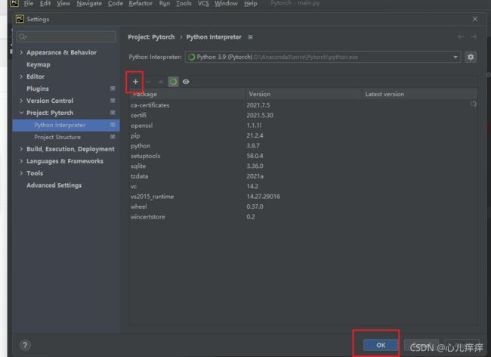Open the View menu
This screenshot has width=491, height=357.
(x=63, y=4)
